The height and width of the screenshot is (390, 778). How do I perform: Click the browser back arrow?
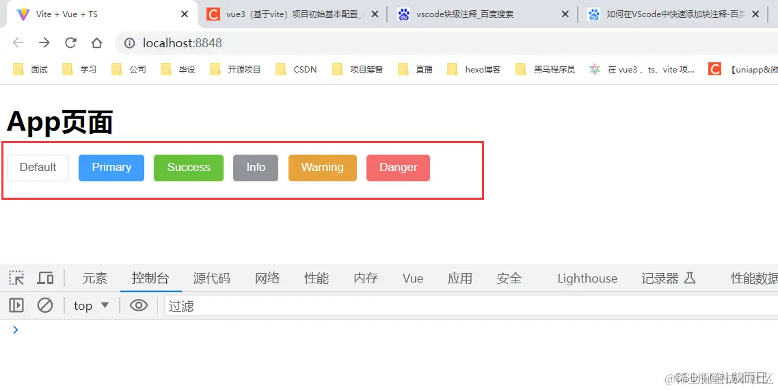tap(18, 42)
